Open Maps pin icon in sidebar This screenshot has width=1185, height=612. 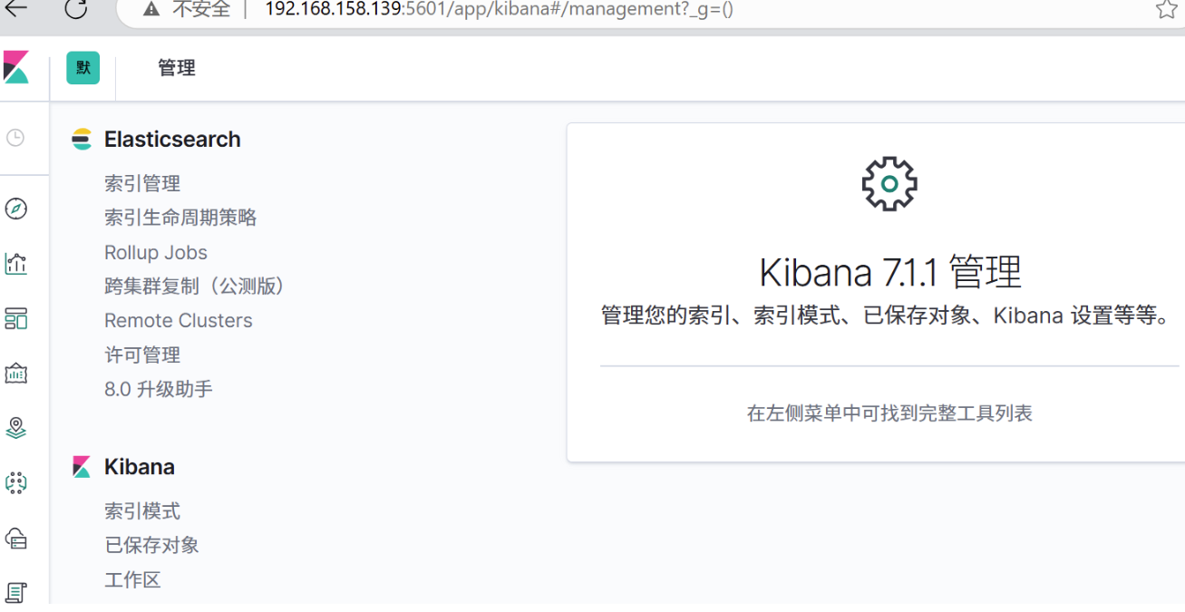[x=15, y=428]
